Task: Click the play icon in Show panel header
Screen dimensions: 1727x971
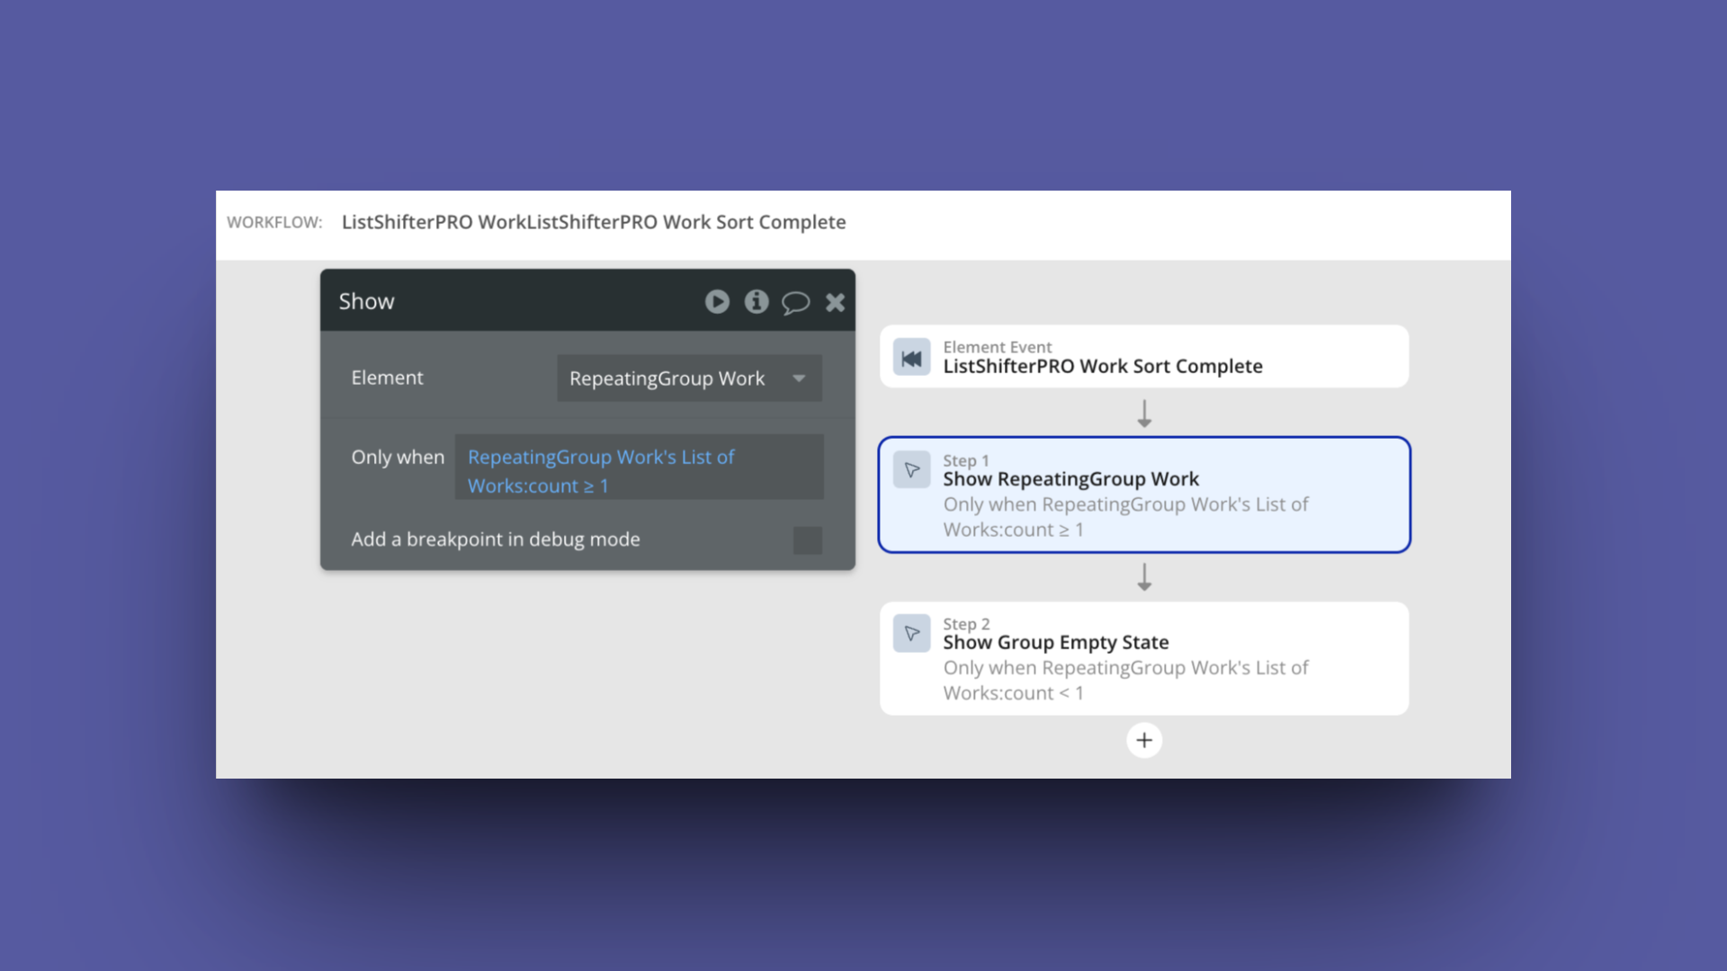Action: click(717, 301)
